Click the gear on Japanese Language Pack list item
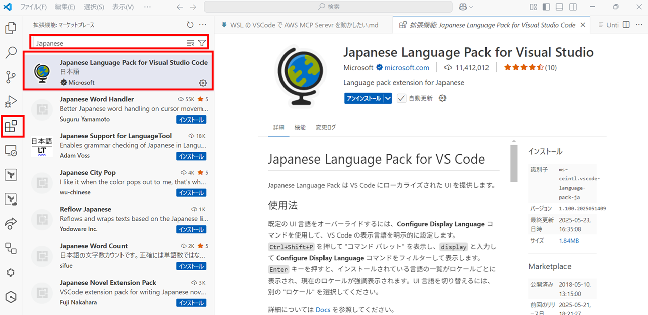This screenshot has width=648, height=315. (x=203, y=83)
